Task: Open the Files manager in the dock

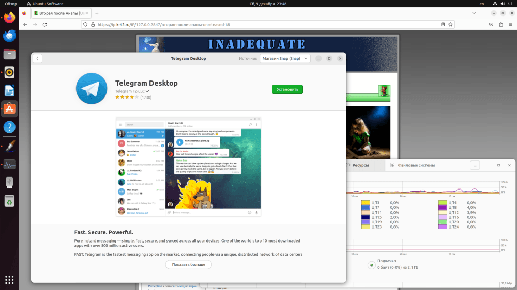Action: point(9,54)
